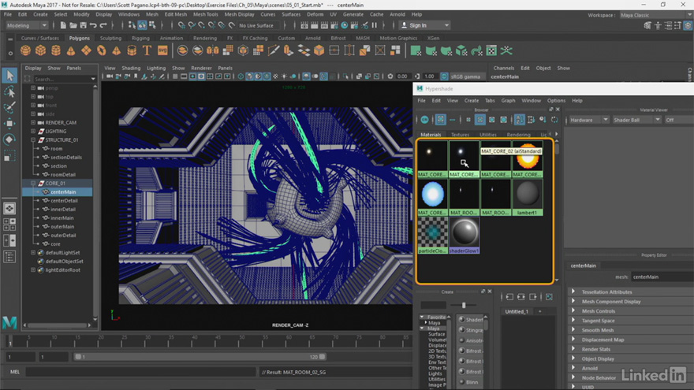Image resolution: width=694 pixels, height=390 pixels.
Task: Collapse the CORE_01 group in Outliner
Action: 33,183
